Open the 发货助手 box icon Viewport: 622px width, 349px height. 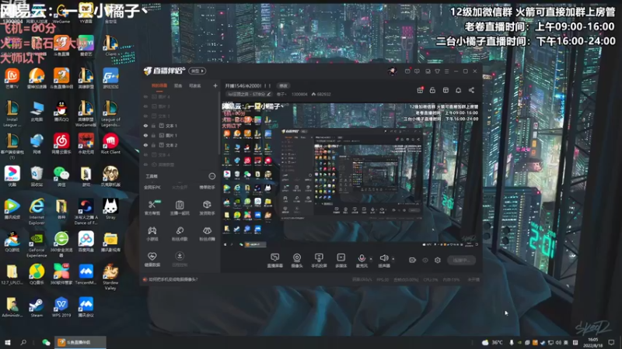207,207
